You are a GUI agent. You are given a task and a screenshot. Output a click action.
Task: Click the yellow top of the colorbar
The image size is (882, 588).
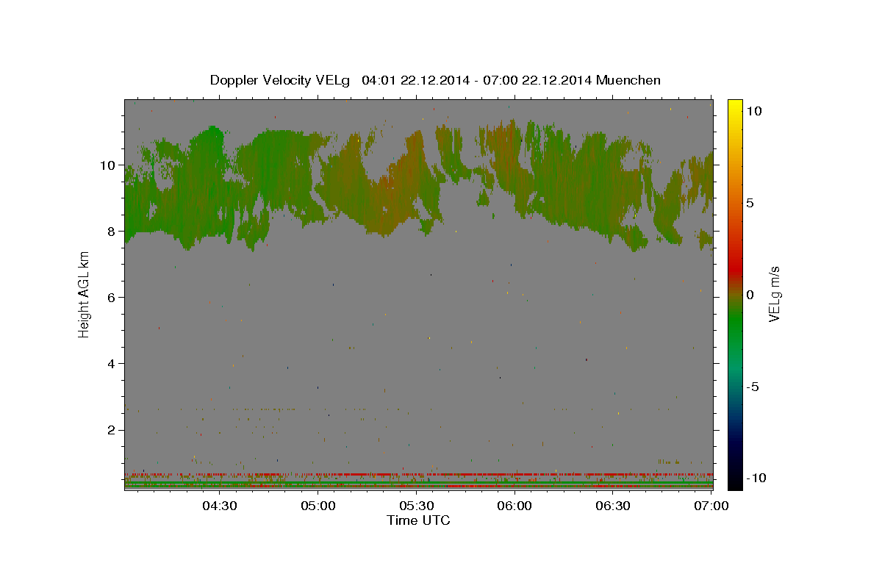point(735,107)
